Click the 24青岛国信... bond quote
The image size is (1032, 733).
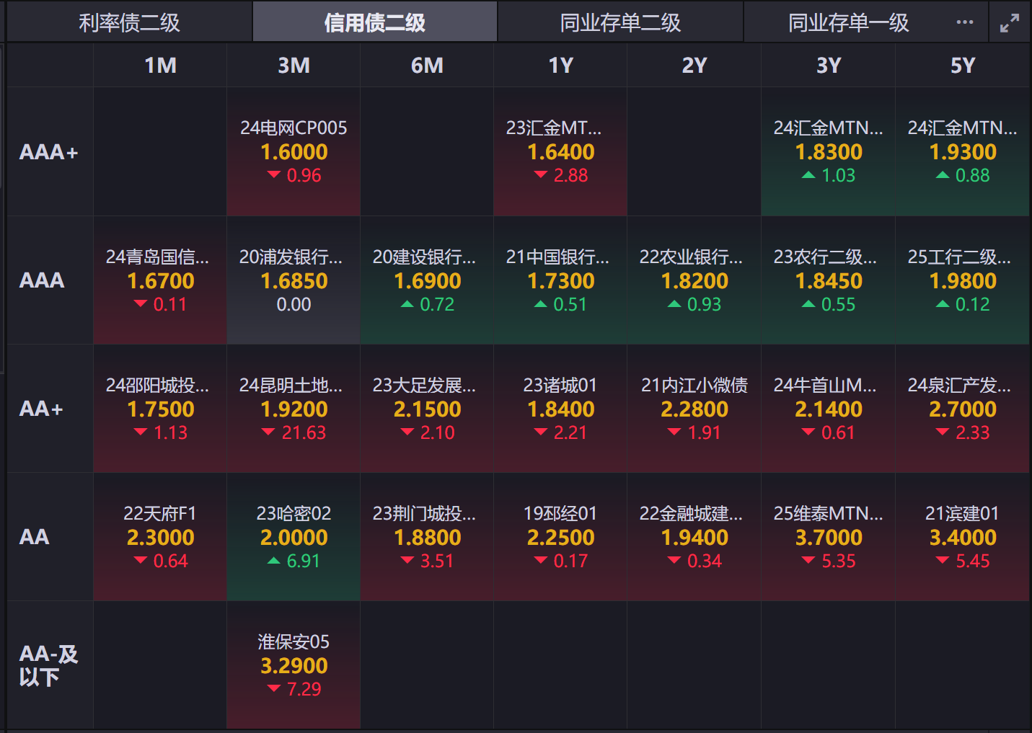point(160,280)
